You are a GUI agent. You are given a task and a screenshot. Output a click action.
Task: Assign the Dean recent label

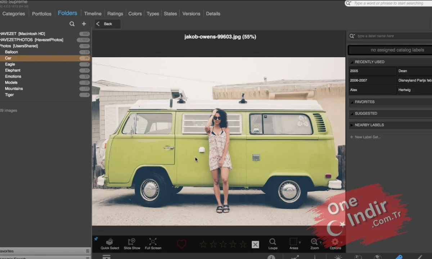[x=415, y=71]
